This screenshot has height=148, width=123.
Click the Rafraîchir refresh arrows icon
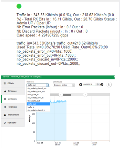[x=5, y=123]
